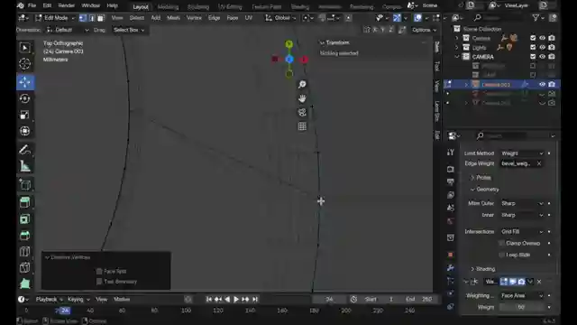
Task: Select the Cursor tool in toolbar
Action: (24, 64)
